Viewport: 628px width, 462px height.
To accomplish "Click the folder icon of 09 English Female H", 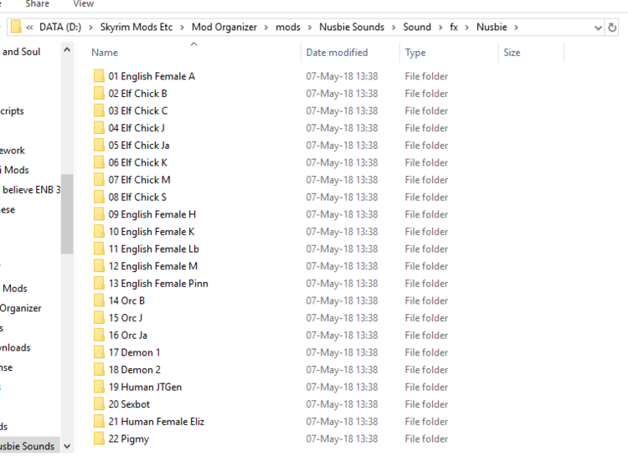I will pyautogui.click(x=99, y=213).
